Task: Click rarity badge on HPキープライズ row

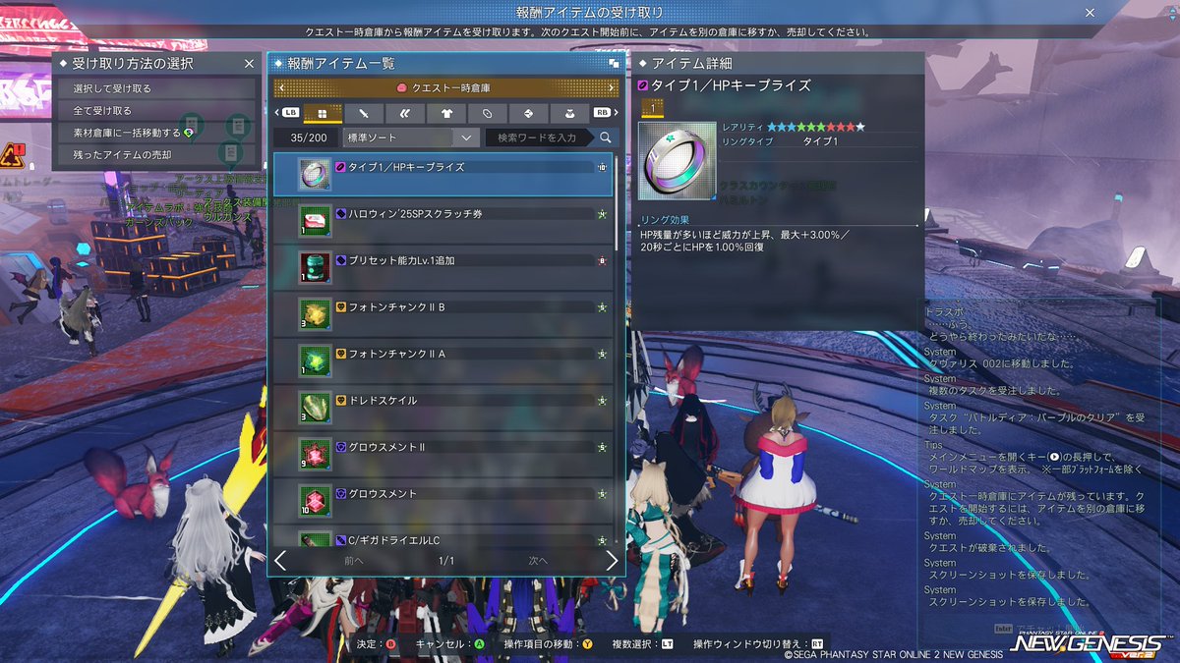Action: coord(602,168)
